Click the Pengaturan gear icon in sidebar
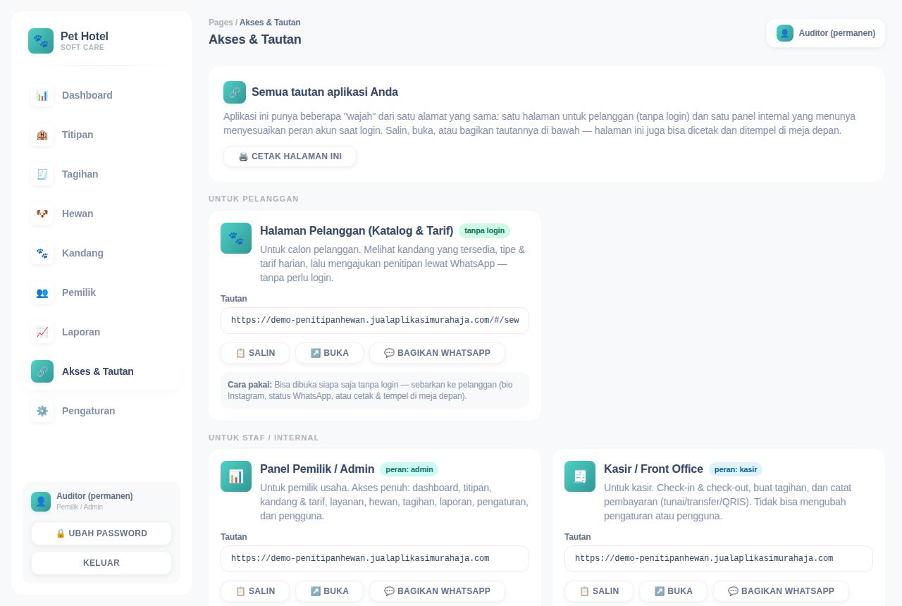Image resolution: width=902 pixels, height=606 pixels. tap(42, 411)
